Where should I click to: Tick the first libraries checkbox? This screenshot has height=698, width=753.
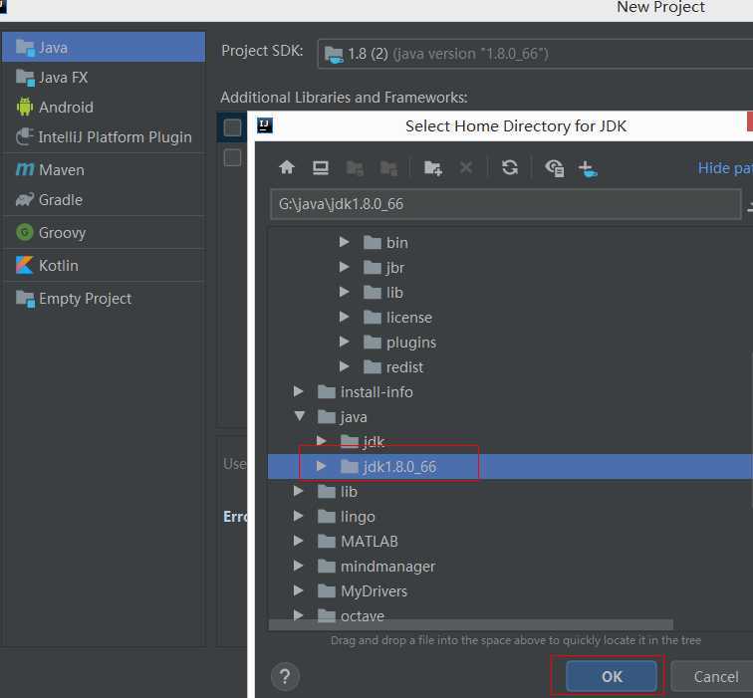(232, 127)
